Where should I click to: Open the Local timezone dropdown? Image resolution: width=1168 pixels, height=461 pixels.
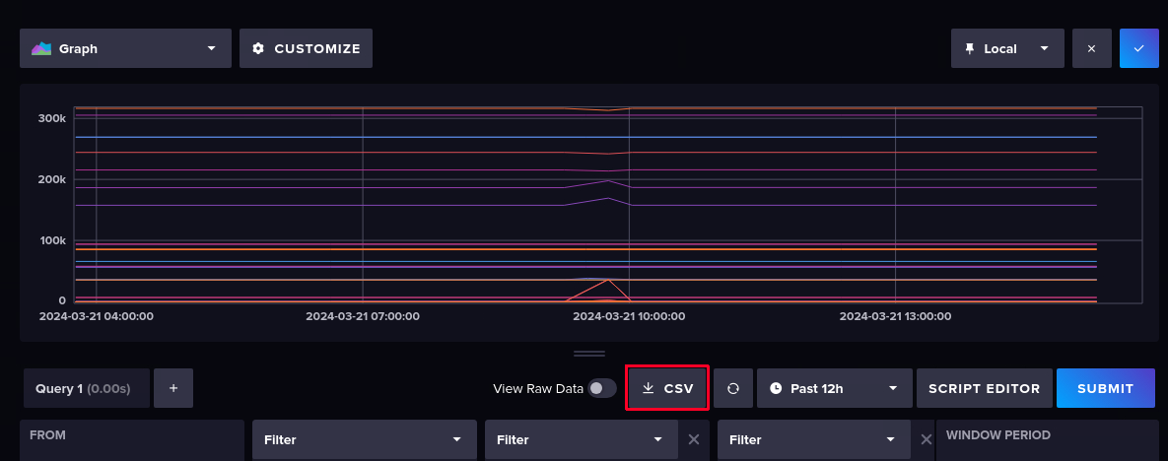(1006, 48)
